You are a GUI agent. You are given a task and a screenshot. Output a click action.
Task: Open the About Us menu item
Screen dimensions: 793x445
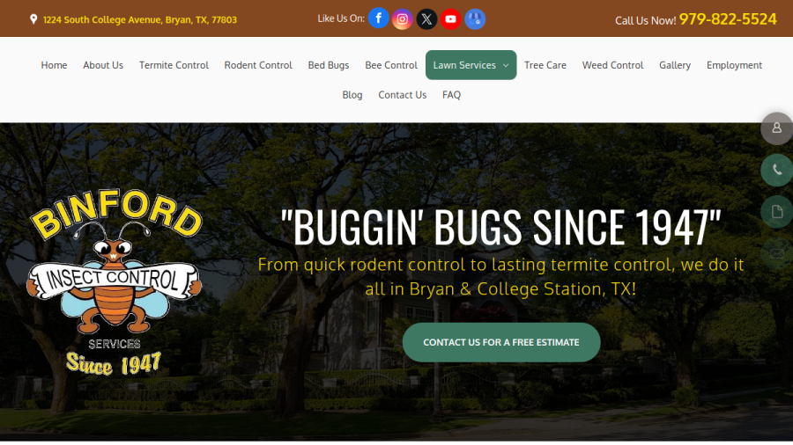pyautogui.click(x=103, y=65)
